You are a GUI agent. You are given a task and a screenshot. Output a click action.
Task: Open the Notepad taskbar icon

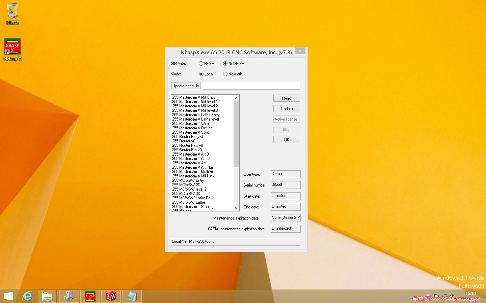click(x=132, y=296)
